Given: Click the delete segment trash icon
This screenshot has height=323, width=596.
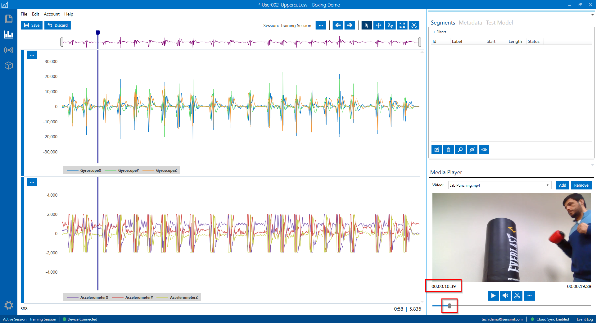Looking at the screenshot, I should [x=449, y=150].
